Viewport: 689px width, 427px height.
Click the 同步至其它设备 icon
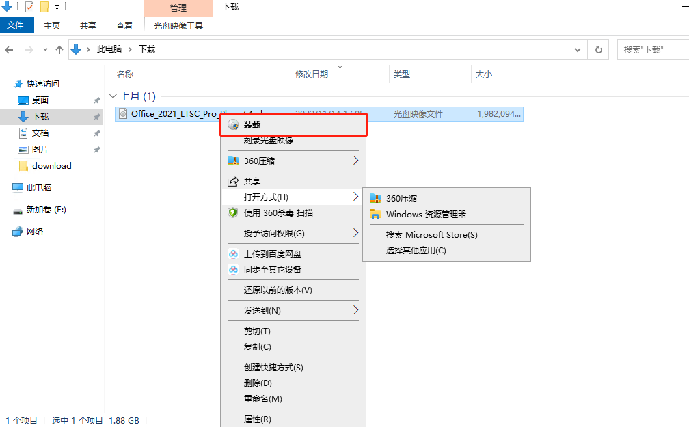(x=233, y=269)
